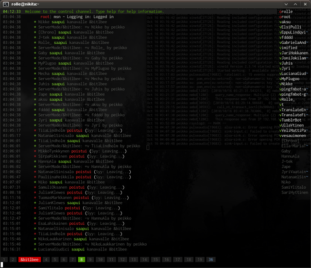This screenshot has height=268, width=311.
Task: Click the upward chevron in the title bar
Action: pos(295,4)
